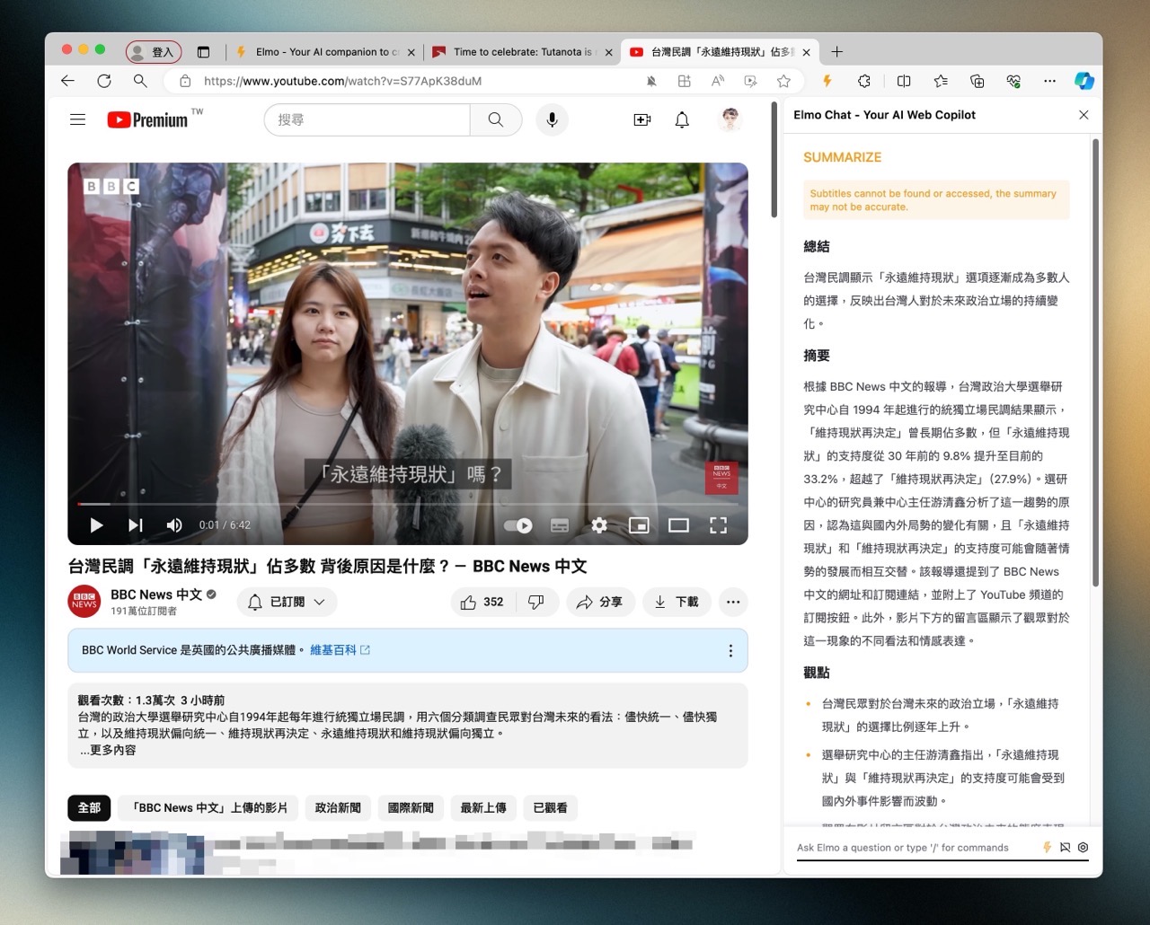Open the YouTube create video icon
The image size is (1150, 925).
click(x=642, y=119)
